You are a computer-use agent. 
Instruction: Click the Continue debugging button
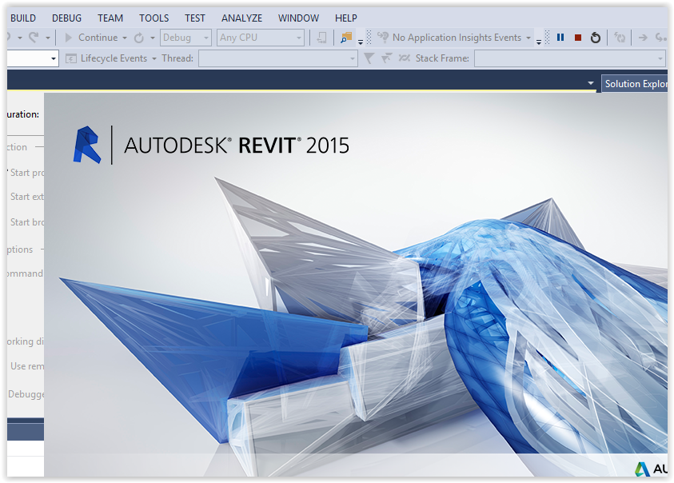pos(92,38)
